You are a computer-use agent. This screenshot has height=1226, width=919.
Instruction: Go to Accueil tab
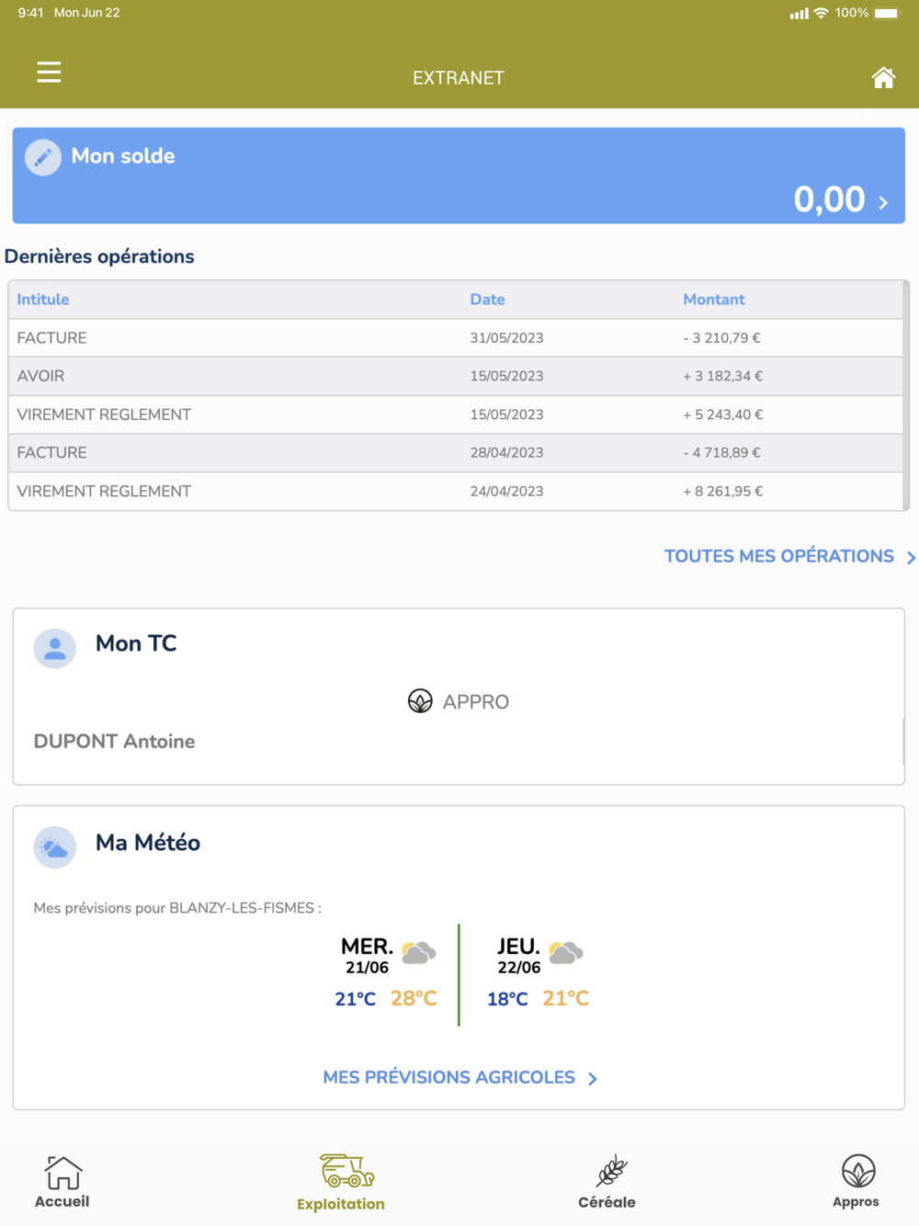tap(62, 1183)
